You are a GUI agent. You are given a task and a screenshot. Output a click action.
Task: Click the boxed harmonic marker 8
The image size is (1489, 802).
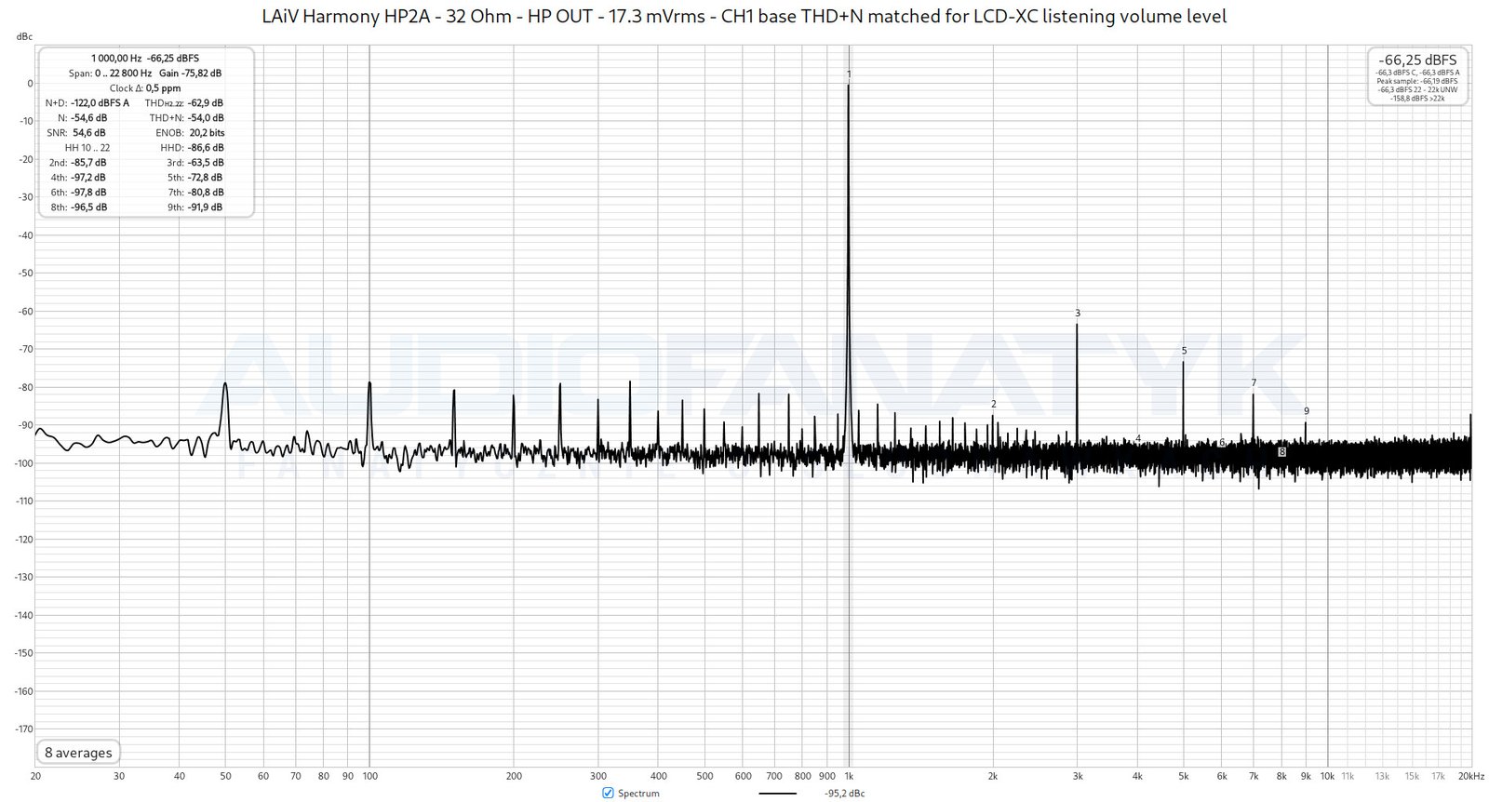(x=1281, y=451)
